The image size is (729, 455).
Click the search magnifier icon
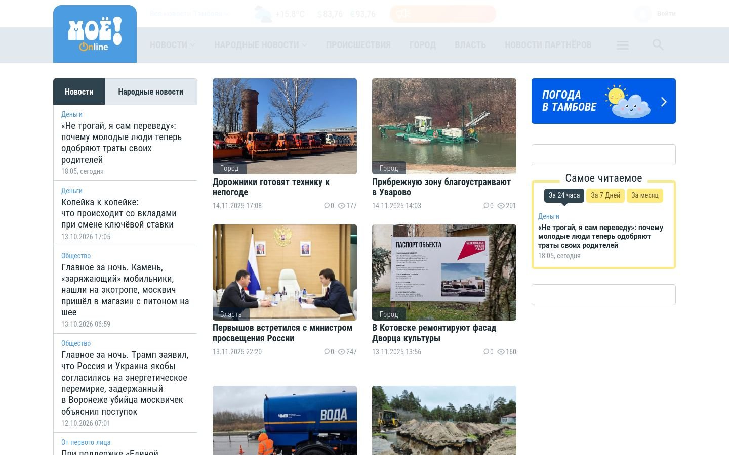tap(658, 45)
